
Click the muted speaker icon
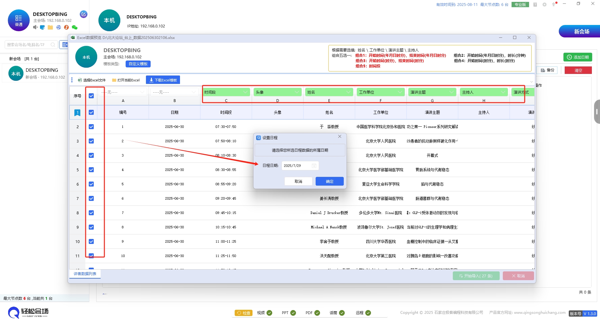click(35, 27)
